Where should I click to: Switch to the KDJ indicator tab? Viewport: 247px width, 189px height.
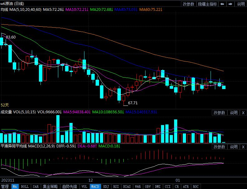tap(106, 187)
